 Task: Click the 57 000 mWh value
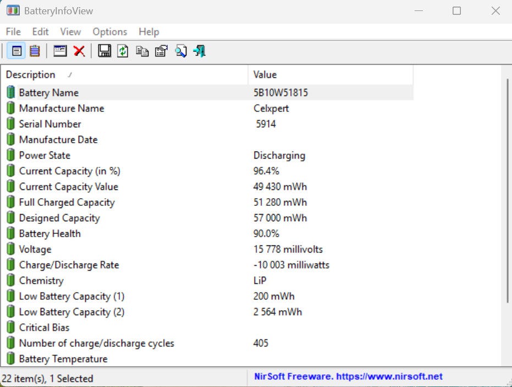click(280, 218)
